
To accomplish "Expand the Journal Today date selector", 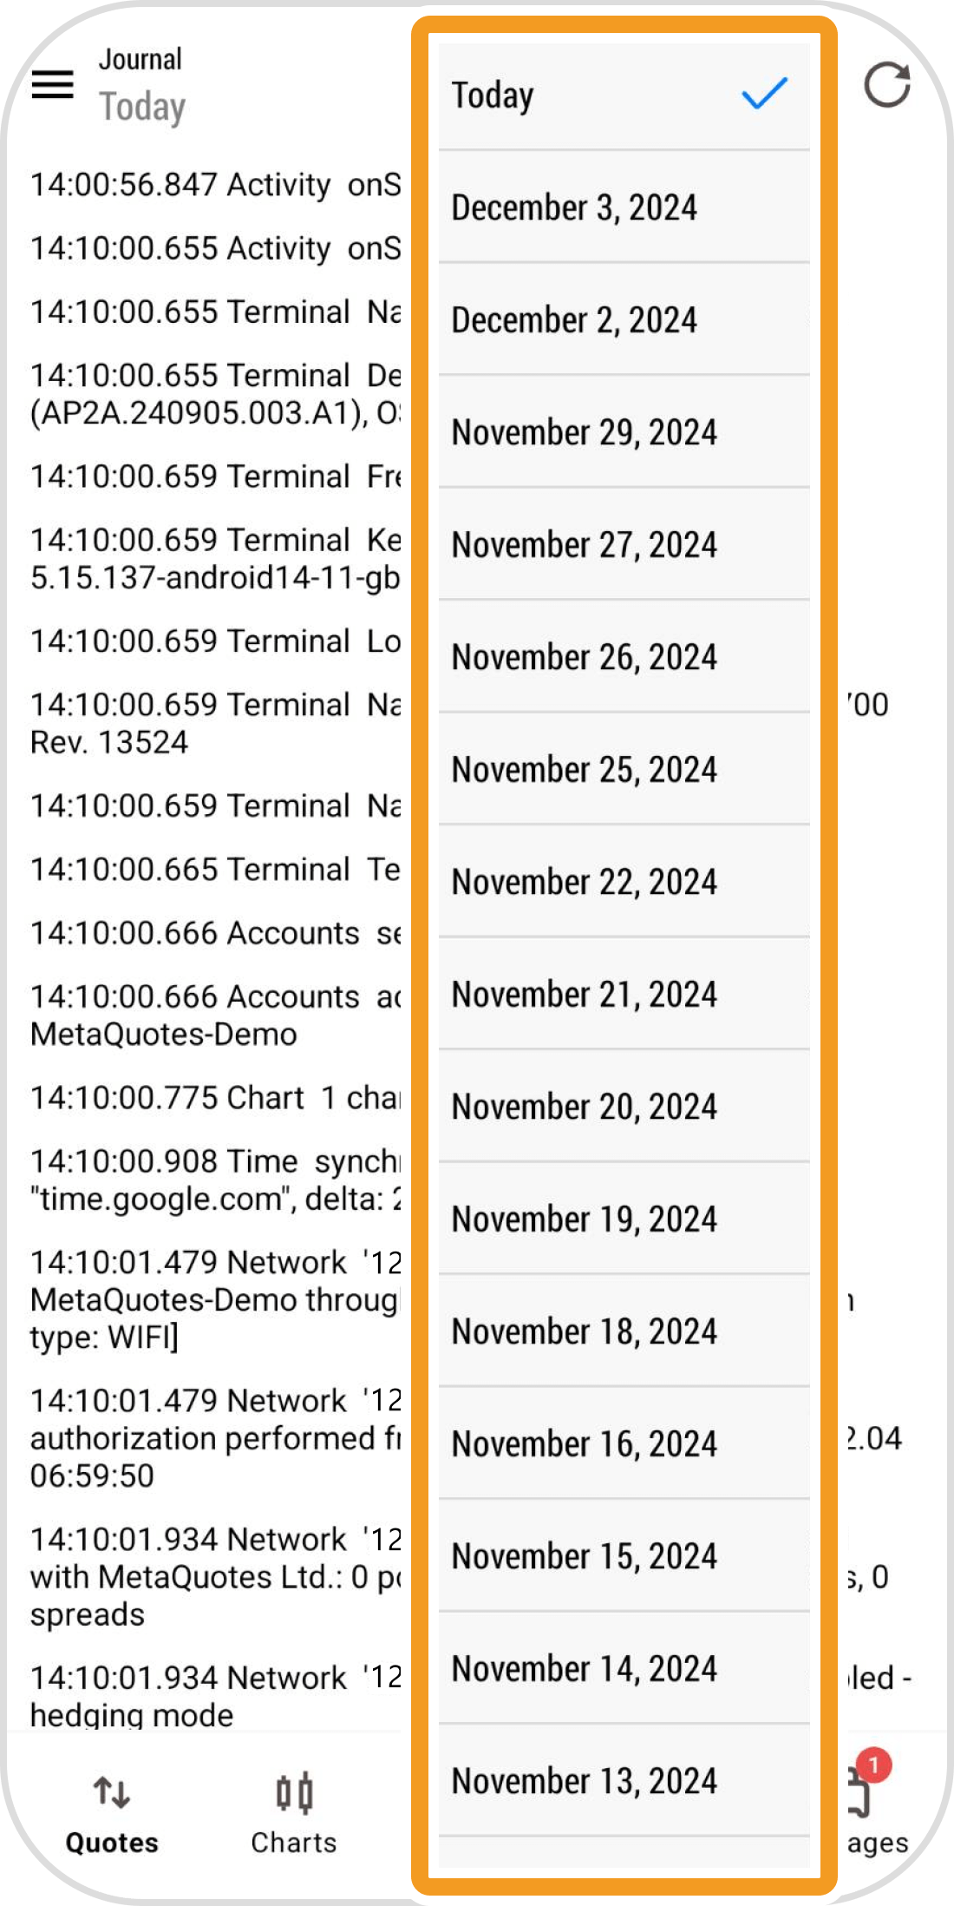I will pos(142,107).
